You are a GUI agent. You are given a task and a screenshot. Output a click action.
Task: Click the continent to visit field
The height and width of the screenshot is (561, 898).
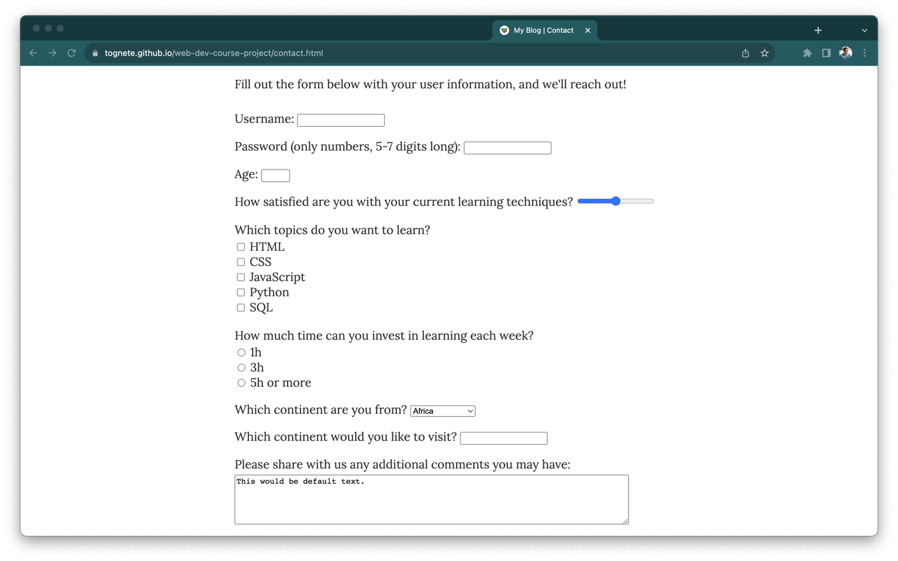tap(503, 438)
